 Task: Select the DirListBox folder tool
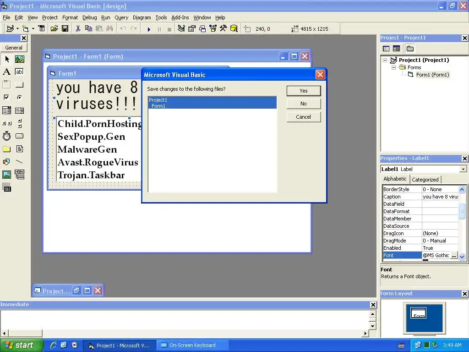click(6, 149)
